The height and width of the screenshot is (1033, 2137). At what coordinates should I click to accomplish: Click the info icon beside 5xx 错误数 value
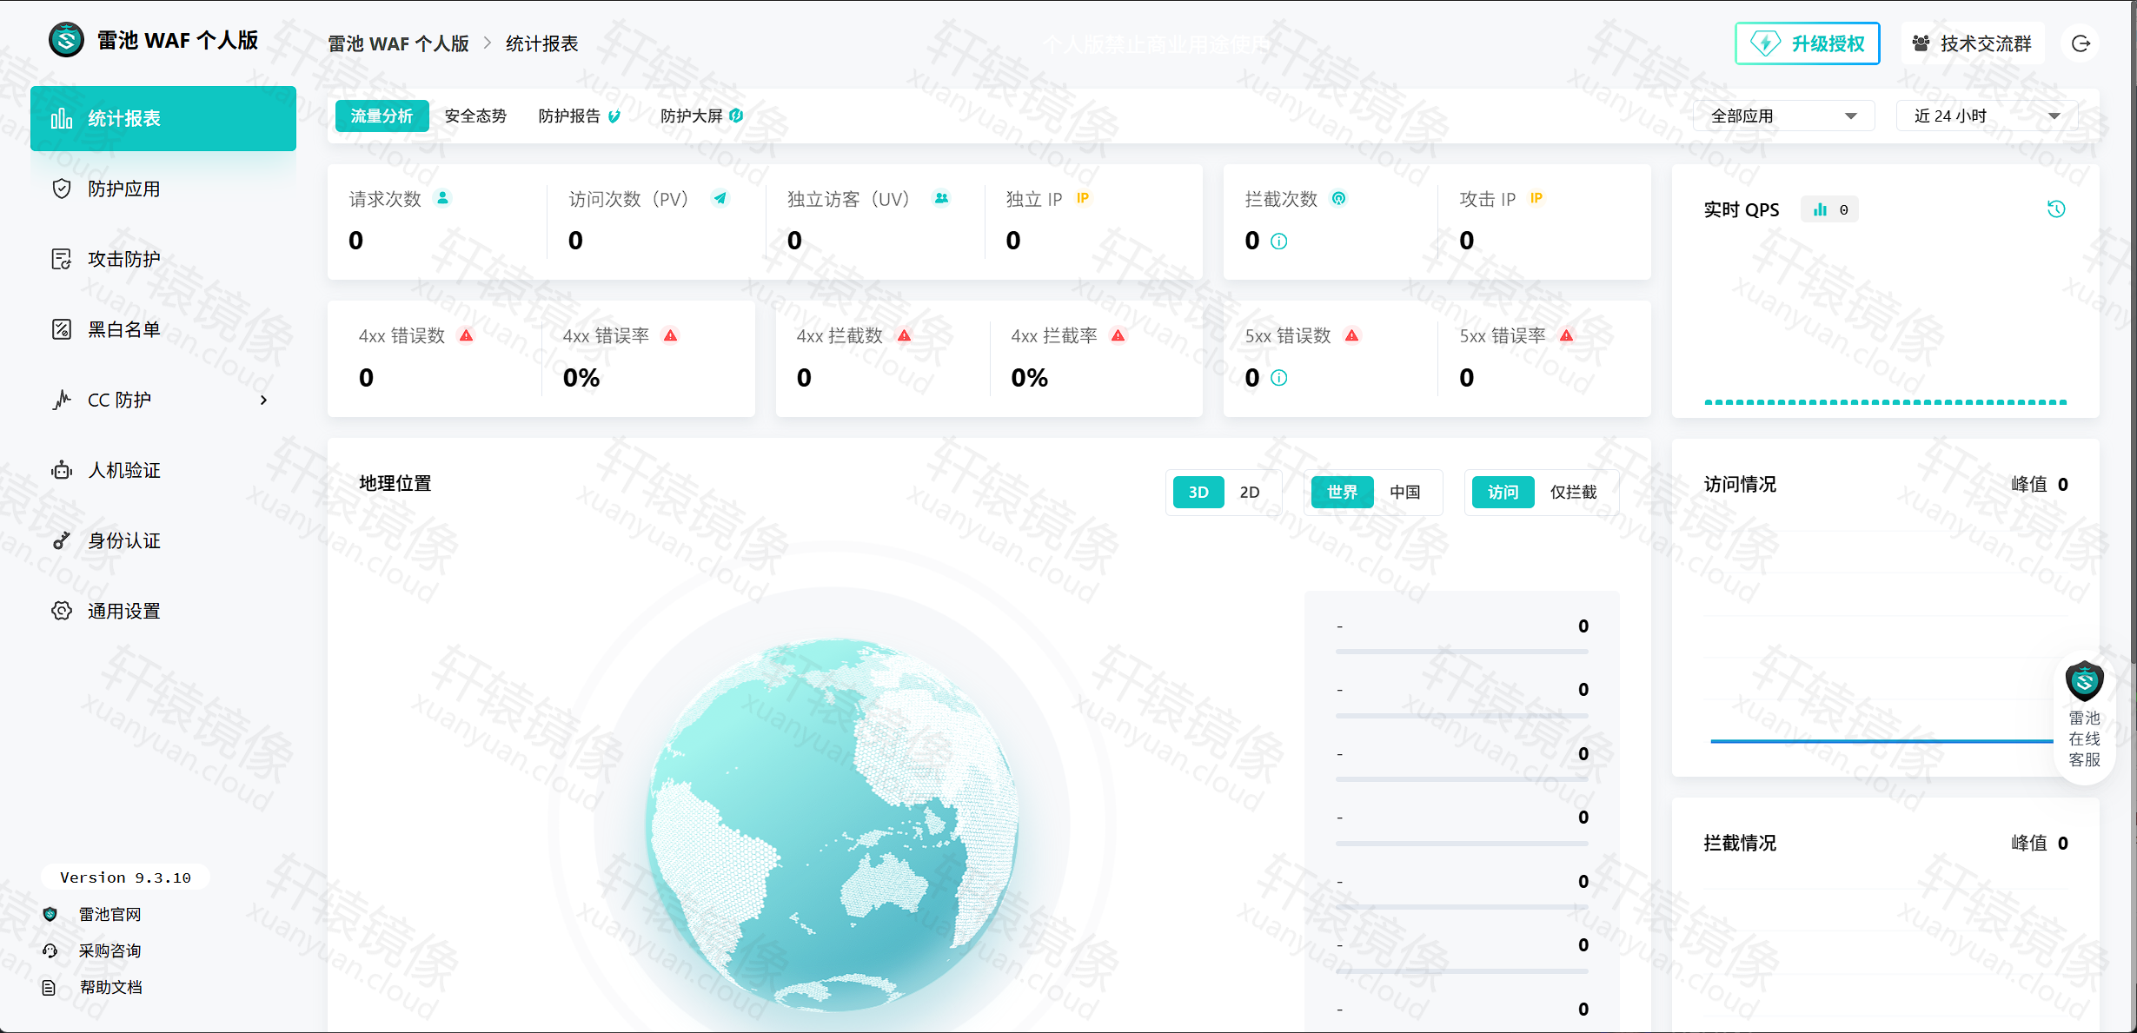click(1279, 378)
